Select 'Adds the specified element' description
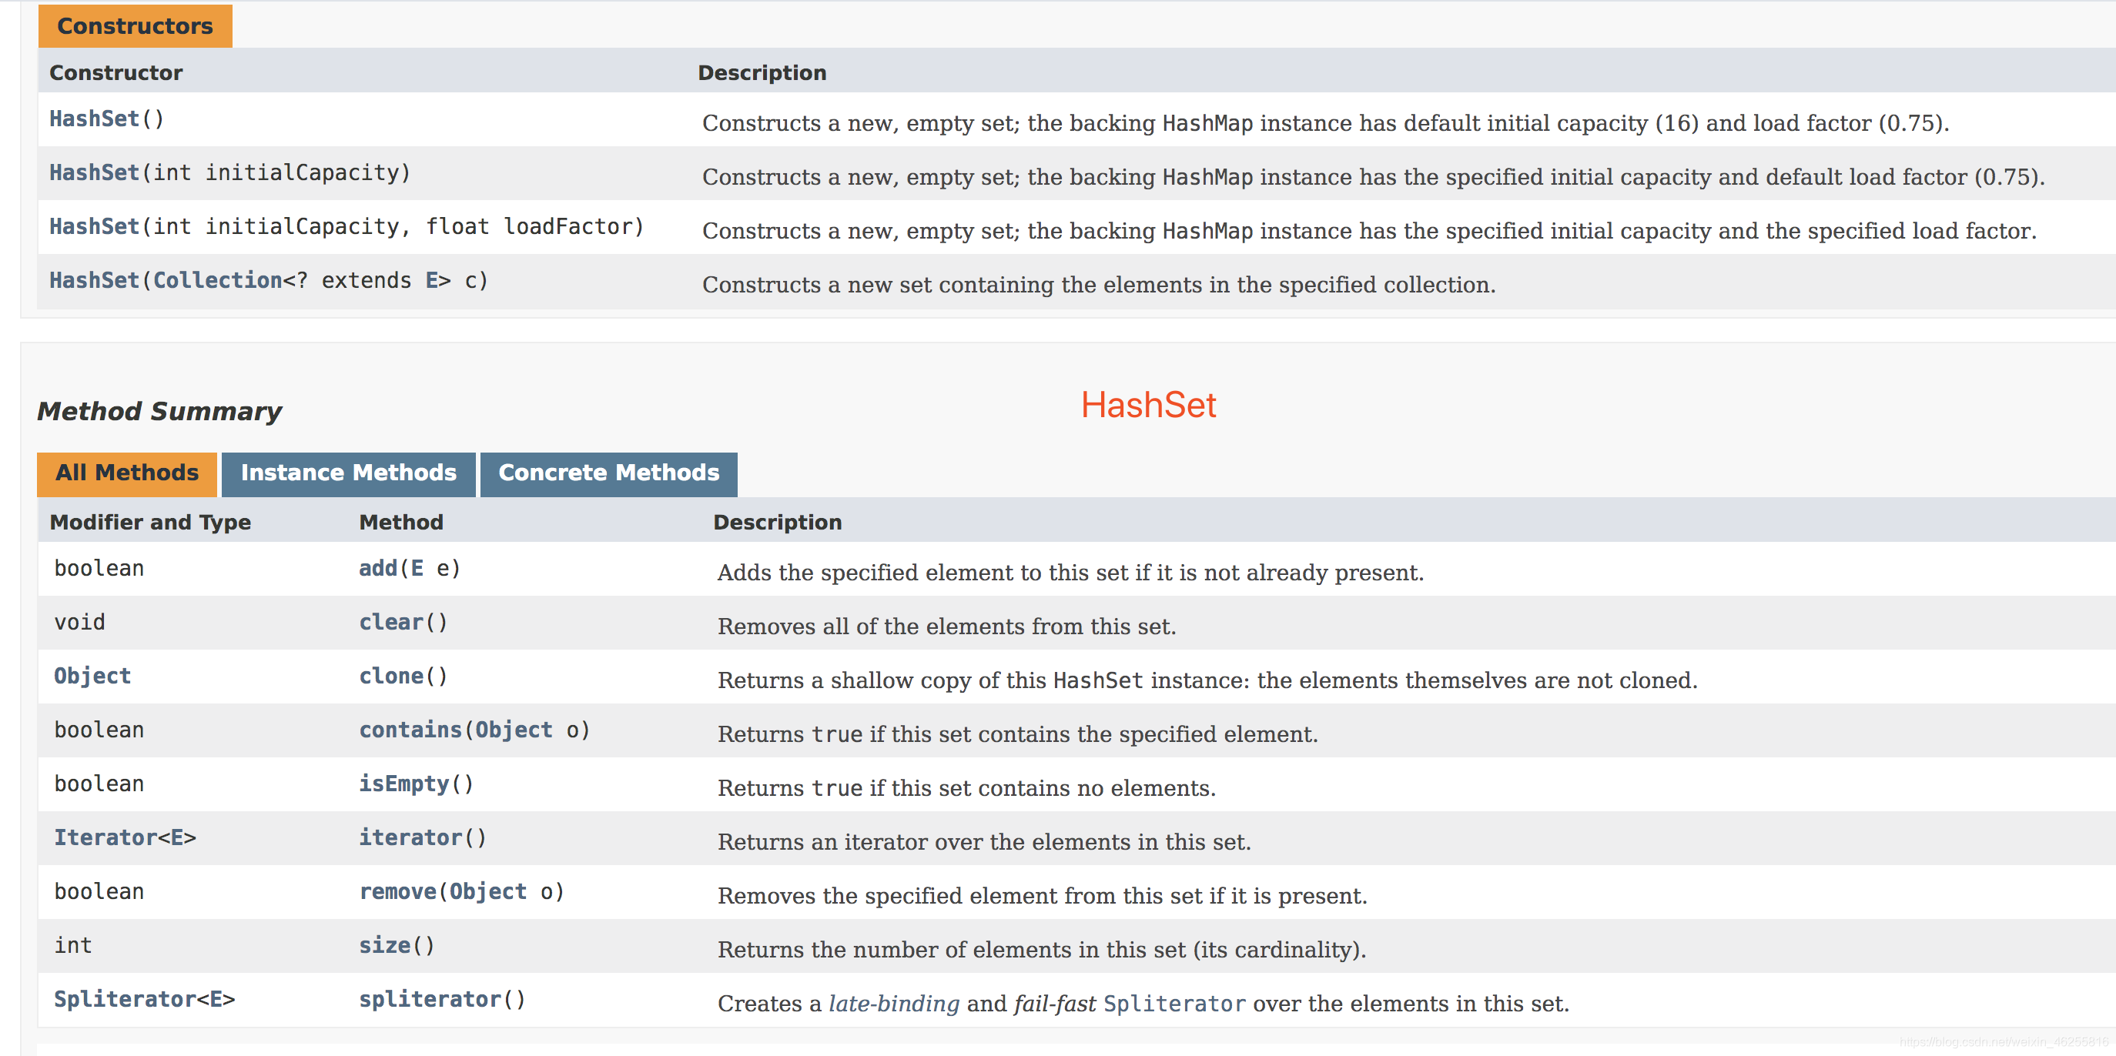This screenshot has width=2116, height=1056. 1070,573
